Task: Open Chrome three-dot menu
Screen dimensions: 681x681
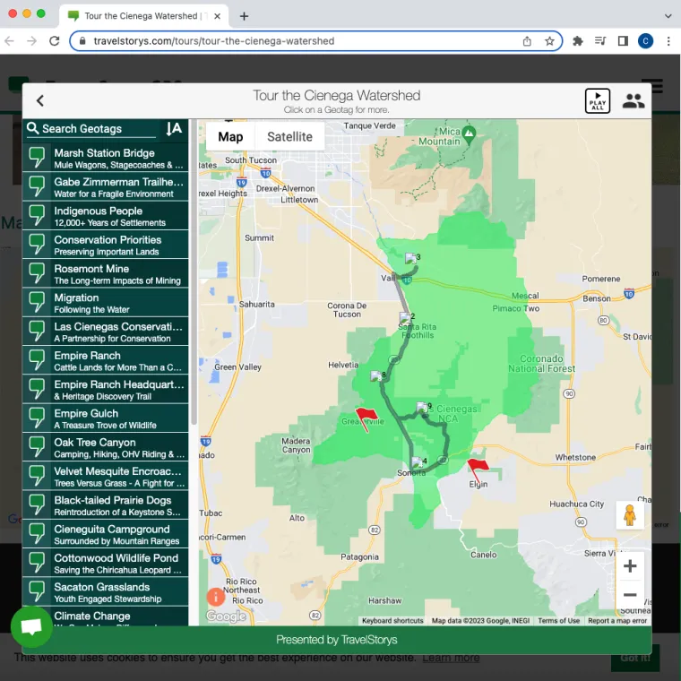Action: pyautogui.click(x=668, y=41)
